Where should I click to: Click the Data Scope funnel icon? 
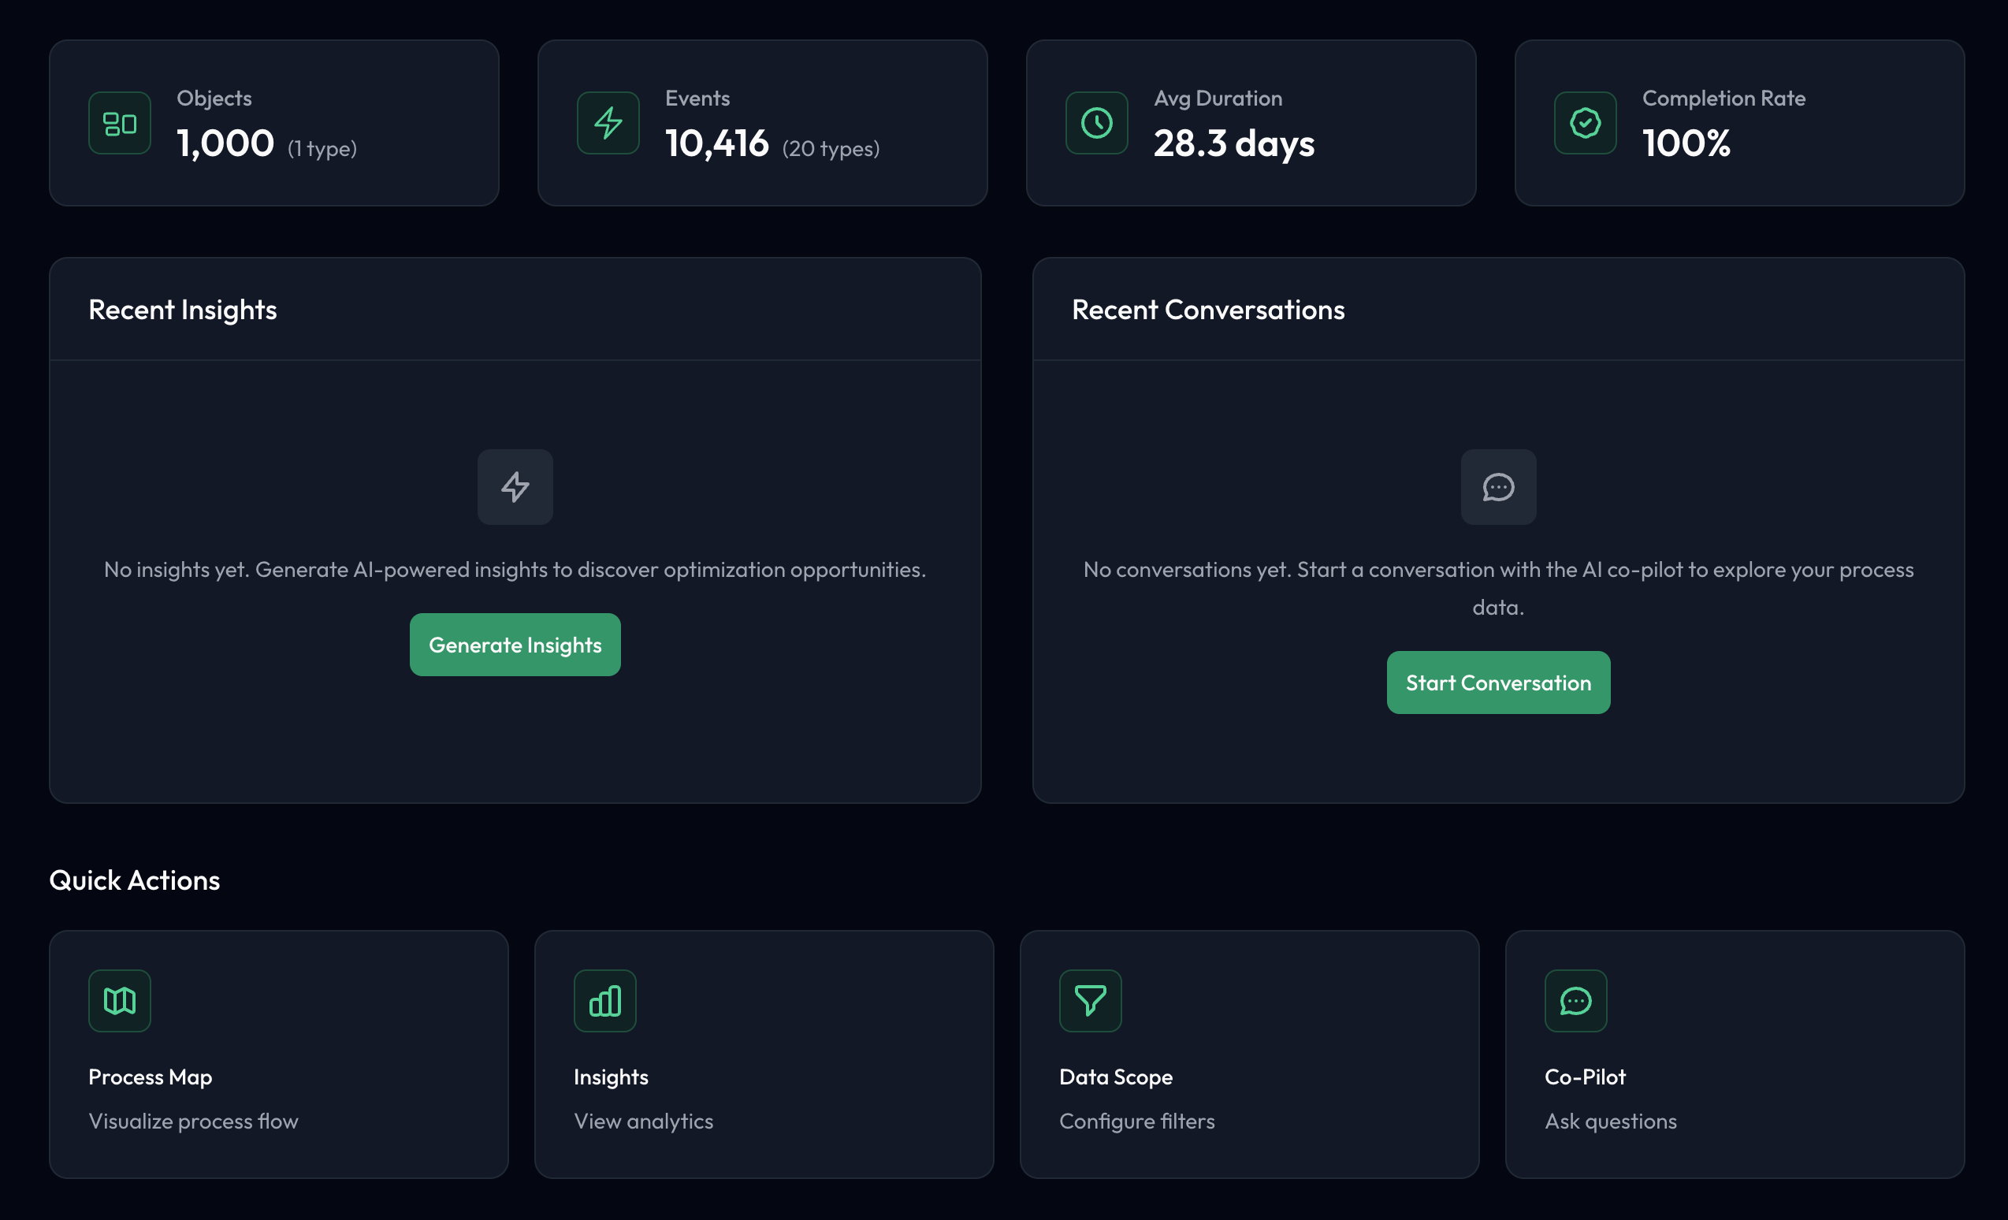pyautogui.click(x=1090, y=1000)
